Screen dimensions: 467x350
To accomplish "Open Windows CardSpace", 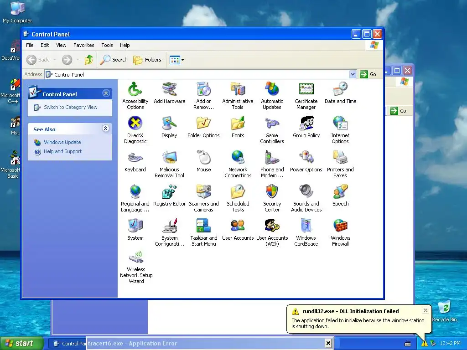I will [306, 233].
